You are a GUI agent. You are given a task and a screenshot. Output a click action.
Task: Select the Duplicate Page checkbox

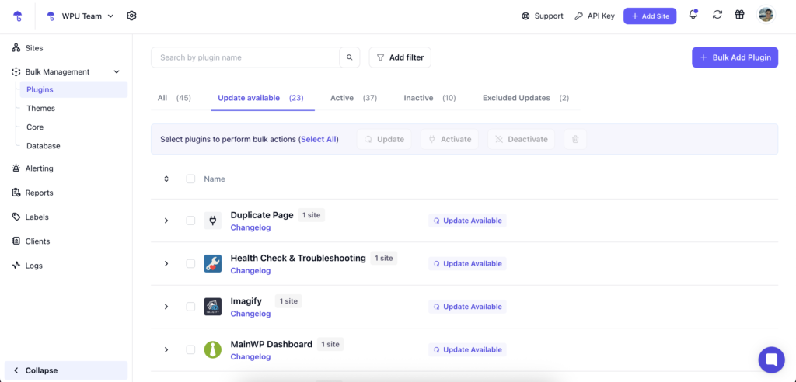(x=190, y=221)
